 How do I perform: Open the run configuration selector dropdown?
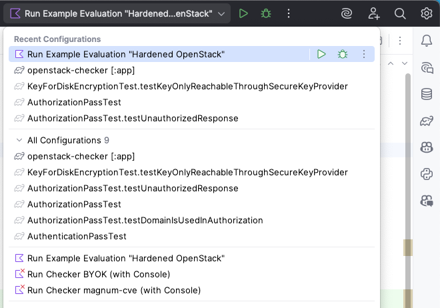[117, 13]
